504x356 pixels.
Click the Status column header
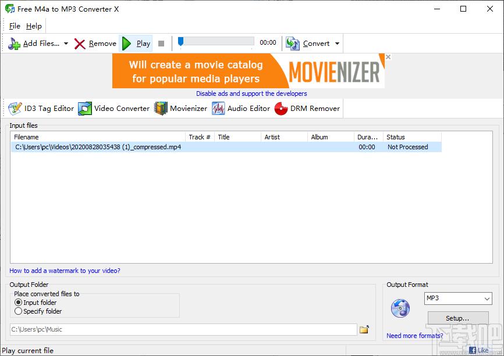(x=412, y=137)
